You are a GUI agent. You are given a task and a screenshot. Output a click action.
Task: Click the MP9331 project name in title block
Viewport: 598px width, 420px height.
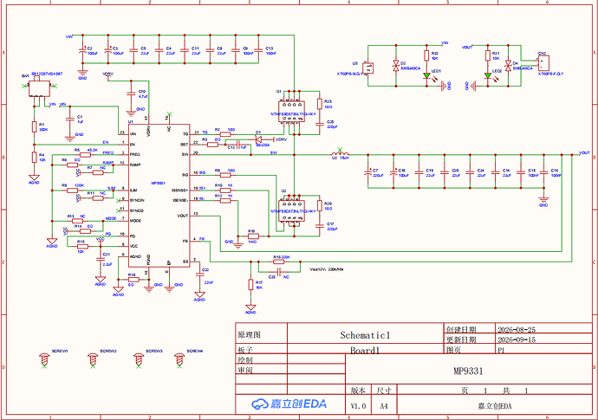[x=468, y=372]
